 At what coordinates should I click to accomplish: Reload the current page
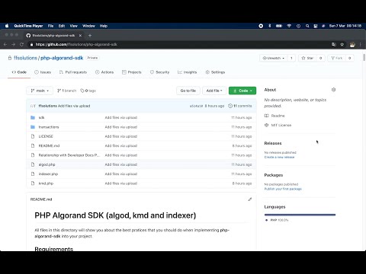click(21, 44)
